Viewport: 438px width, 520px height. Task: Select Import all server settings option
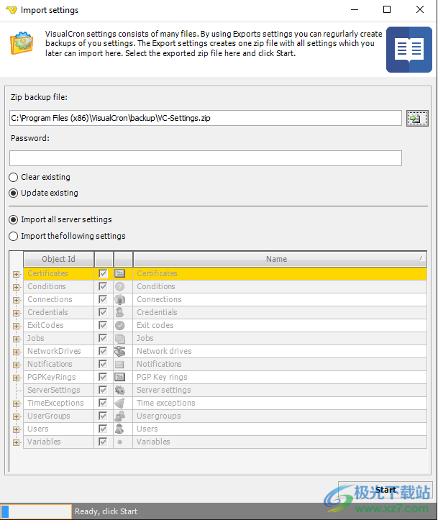[13, 219]
